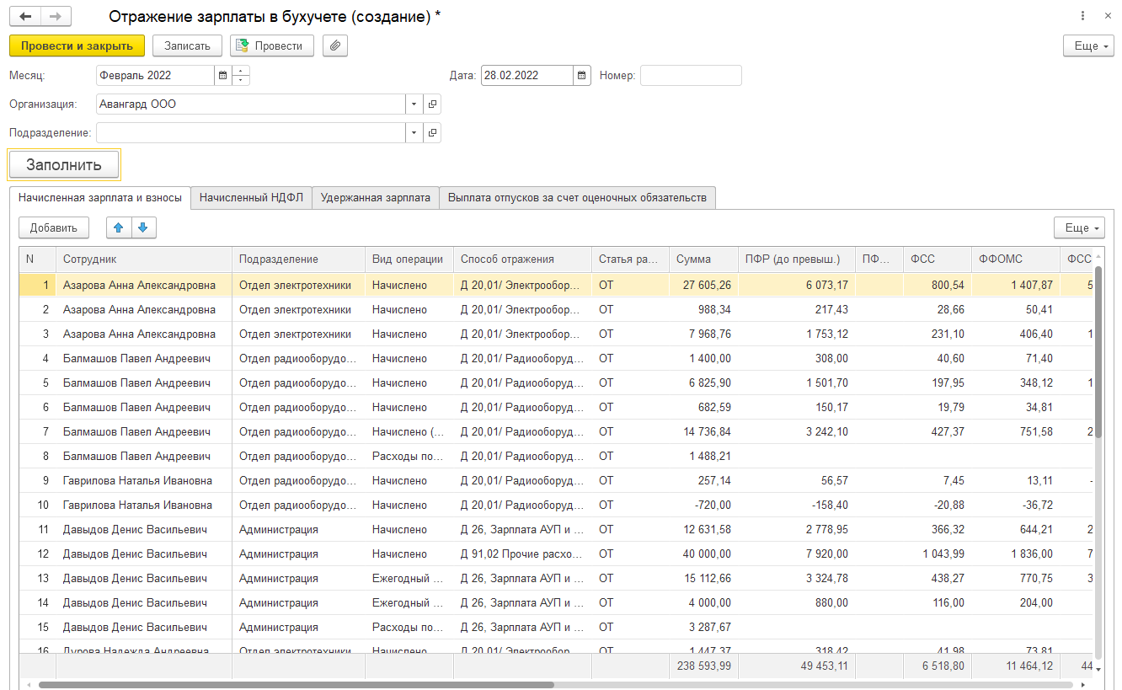Viewport: 1122px width, 690px height.
Task: Select the row for Давыдов with 40 000,00
Action: pyautogui.click(x=135, y=554)
